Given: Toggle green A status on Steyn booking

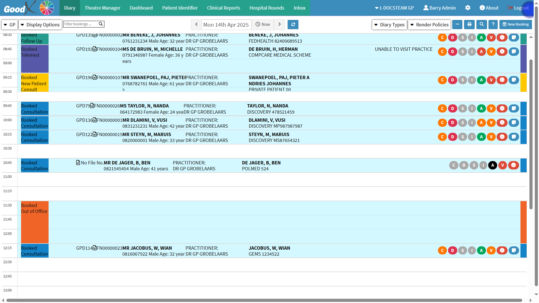Looking at the screenshot, I should coord(481,137).
